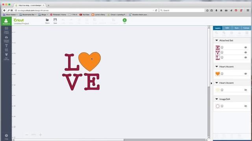This screenshot has width=252, height=141.
Task: Hide the L layer
Action: coord(246,58)
